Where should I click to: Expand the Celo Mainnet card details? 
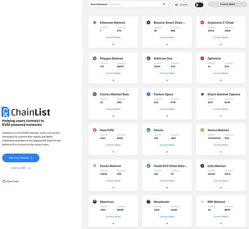pos(221,188)
